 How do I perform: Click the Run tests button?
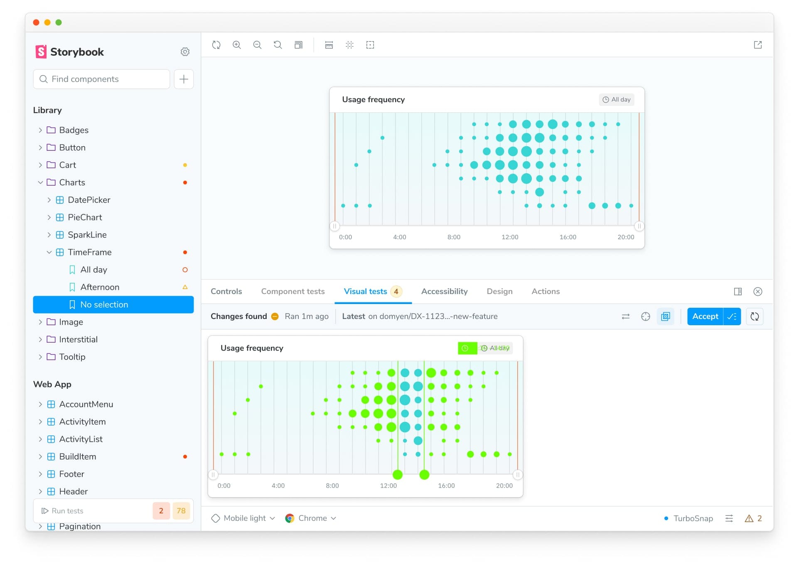[x=62, y=511]
